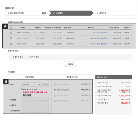
Task: Open the 카드선택 dropdown
Action: point(31,85)
